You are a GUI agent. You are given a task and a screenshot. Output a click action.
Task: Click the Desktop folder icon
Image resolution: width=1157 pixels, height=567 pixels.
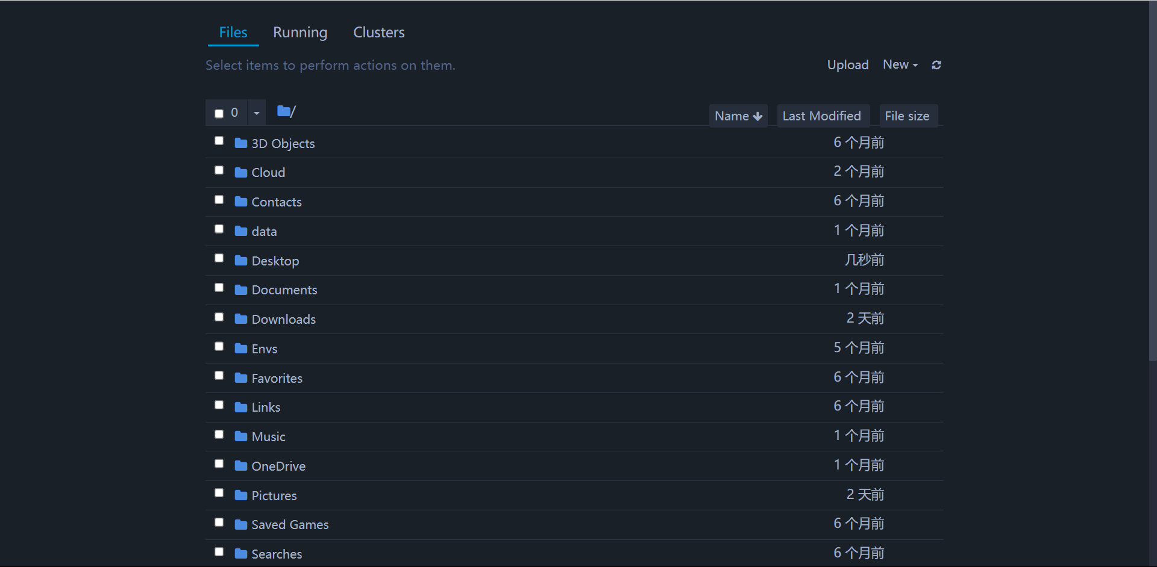point(241,260)
